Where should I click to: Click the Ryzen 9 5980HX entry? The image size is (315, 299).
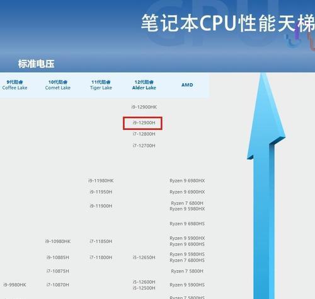pos(187,209)
